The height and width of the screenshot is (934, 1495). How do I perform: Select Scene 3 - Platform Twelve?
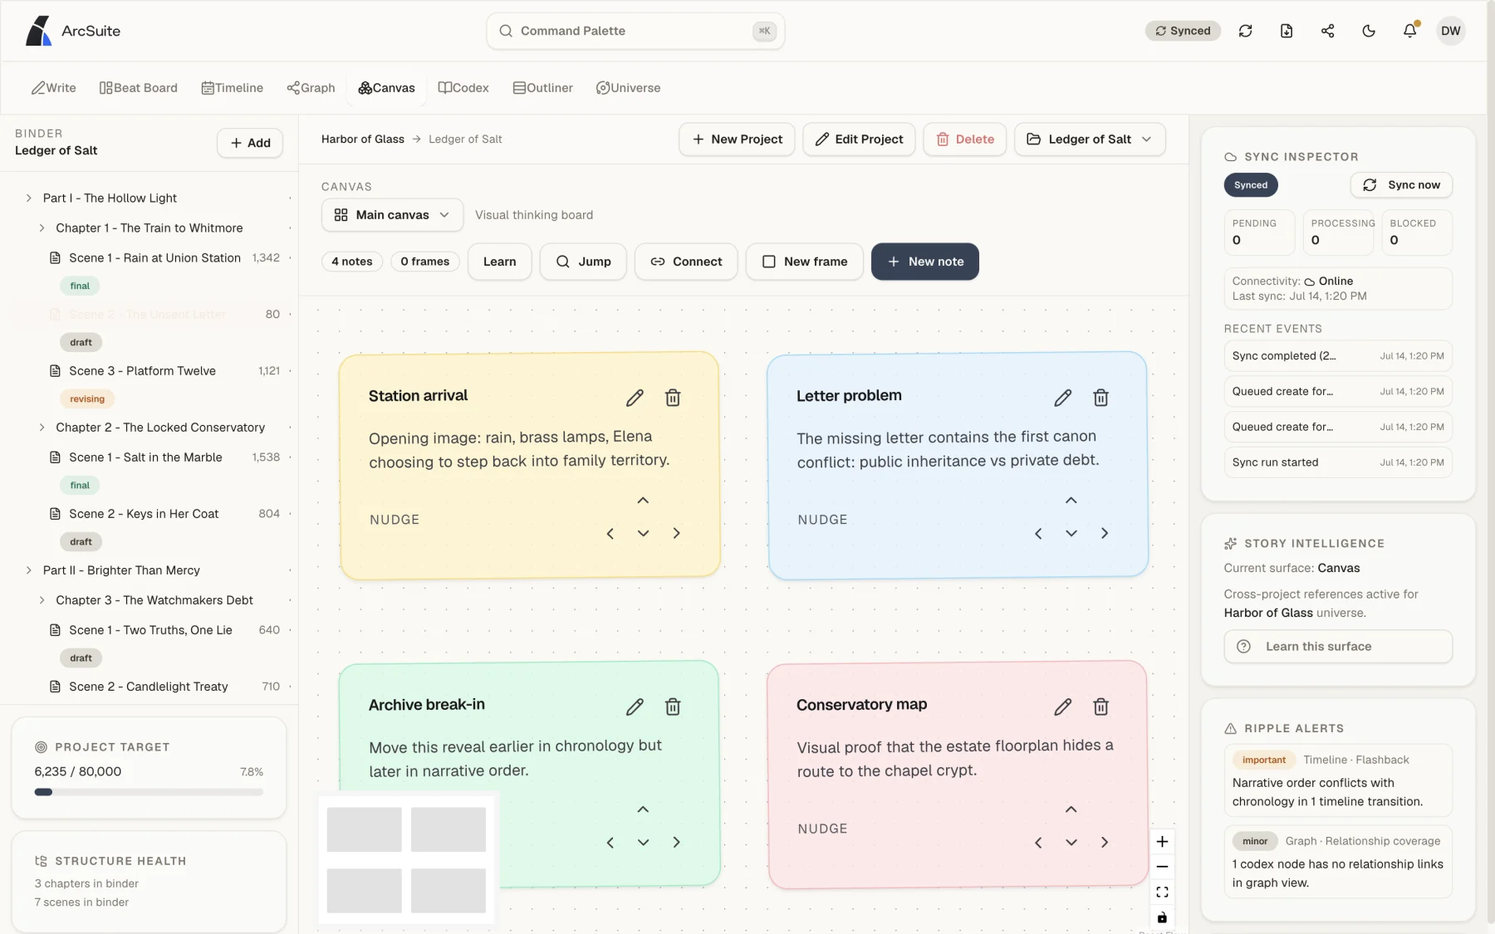[x=142, y=371]
